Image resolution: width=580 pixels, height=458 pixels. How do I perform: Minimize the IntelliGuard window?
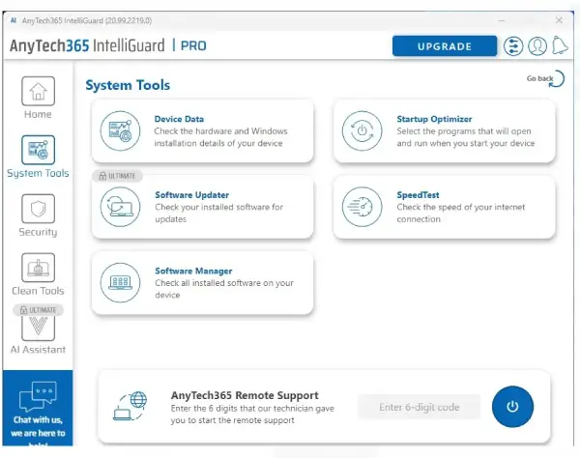pyautogui.click(x=502, y=20)
